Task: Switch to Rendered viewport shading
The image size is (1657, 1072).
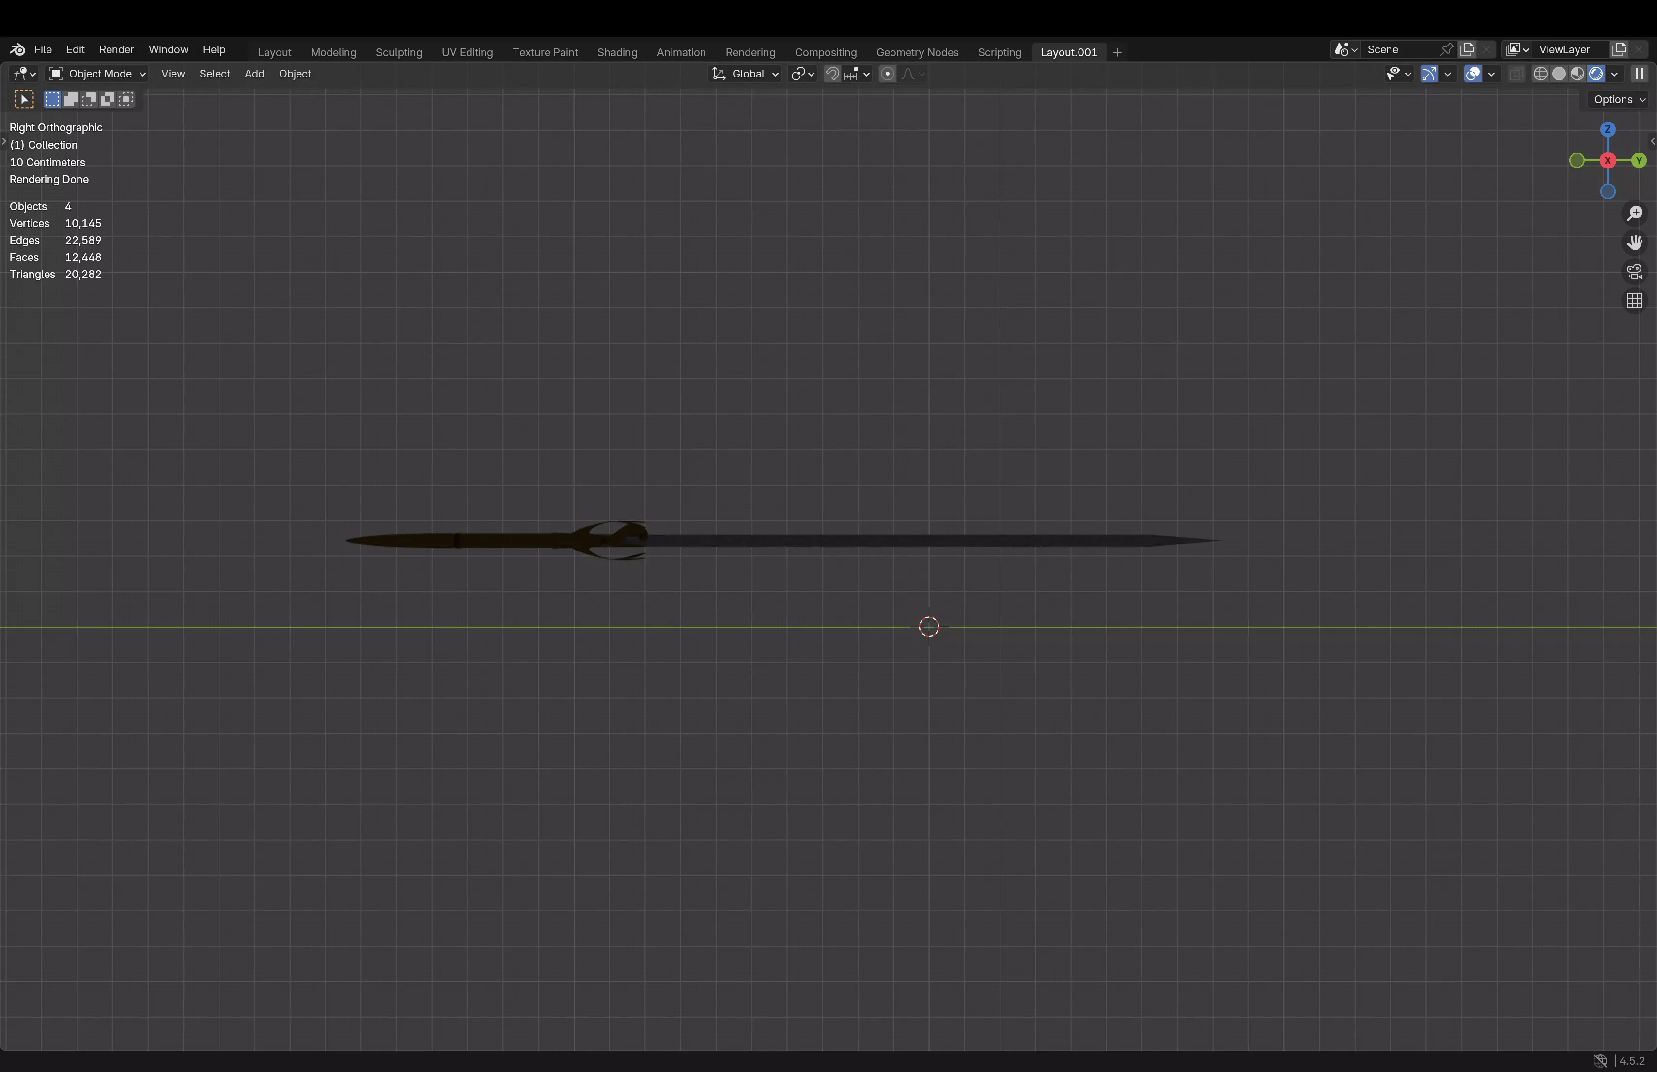Action: pyautogui.click(x=1596, y=74)
